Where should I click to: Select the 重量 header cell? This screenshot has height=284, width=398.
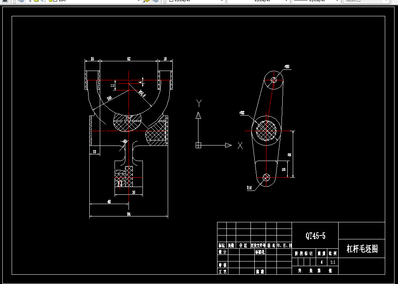pos(322,253)
